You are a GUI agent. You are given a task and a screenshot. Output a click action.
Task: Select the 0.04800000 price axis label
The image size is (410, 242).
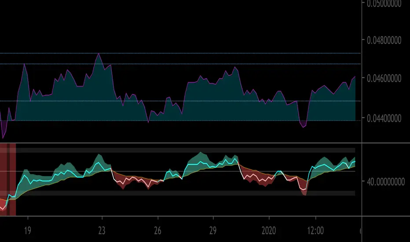(384, 40)
